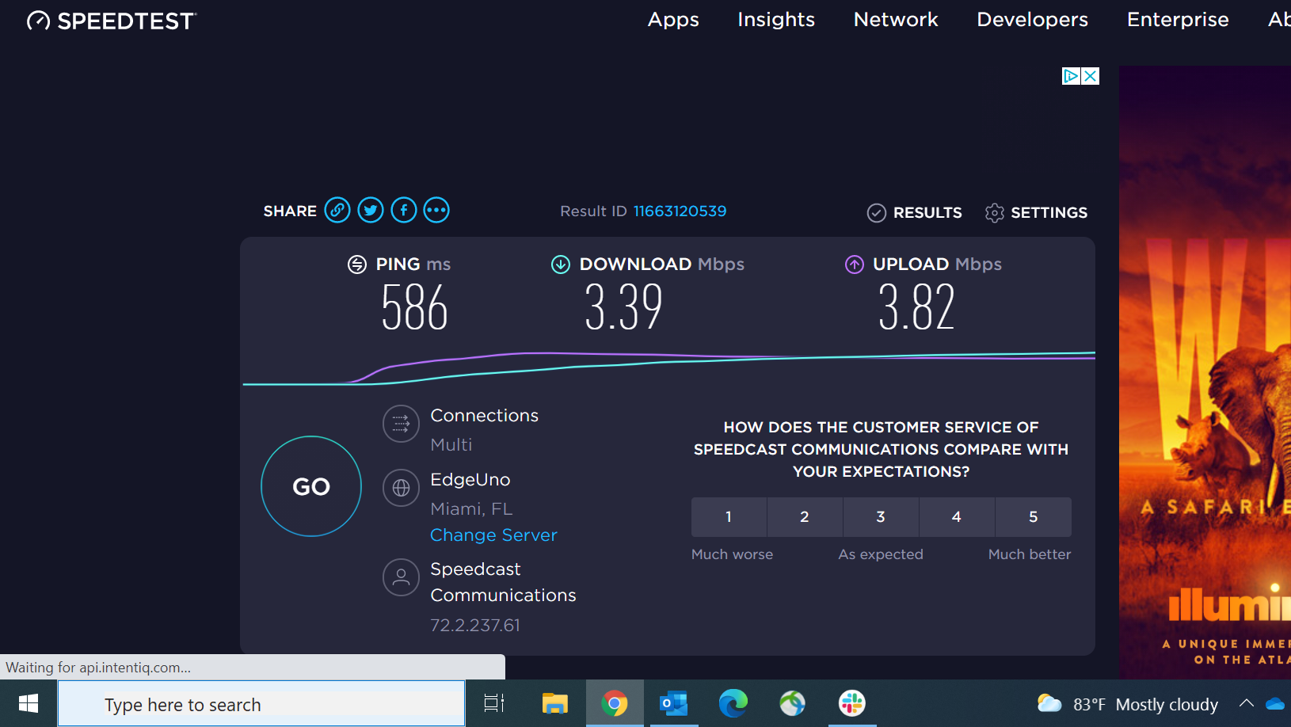Click the Speedtest logo

tap(112, 21)
